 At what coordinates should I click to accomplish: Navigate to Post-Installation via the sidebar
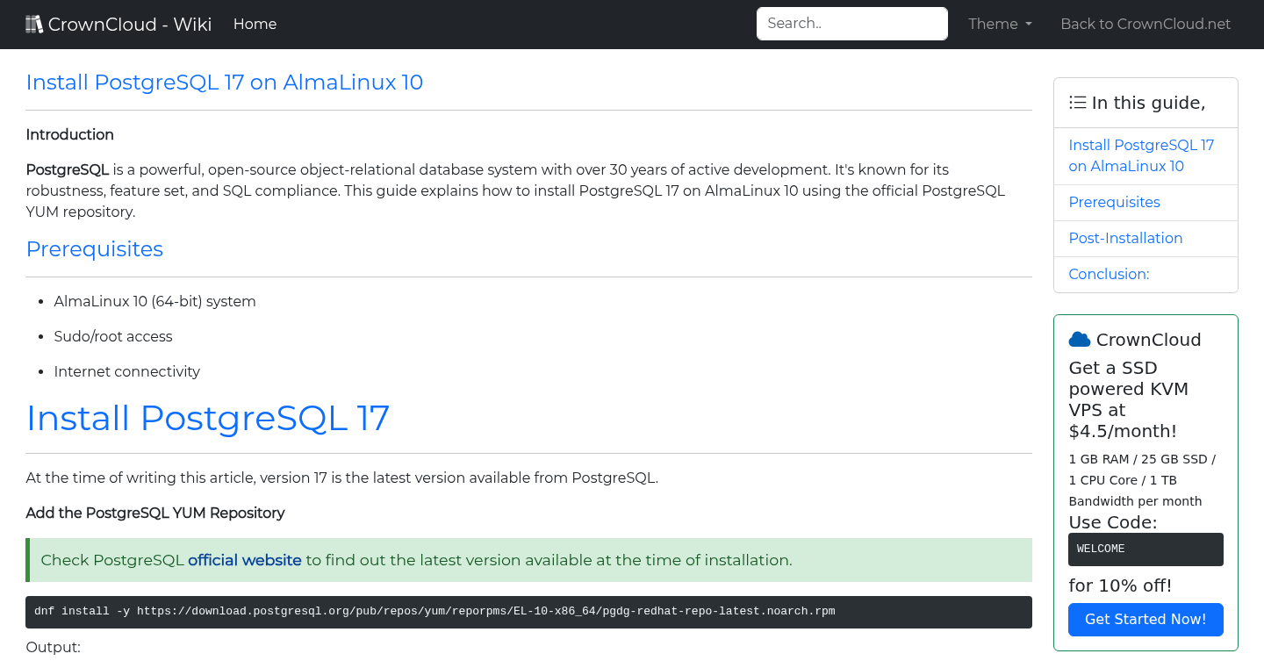pos(1125,238)
